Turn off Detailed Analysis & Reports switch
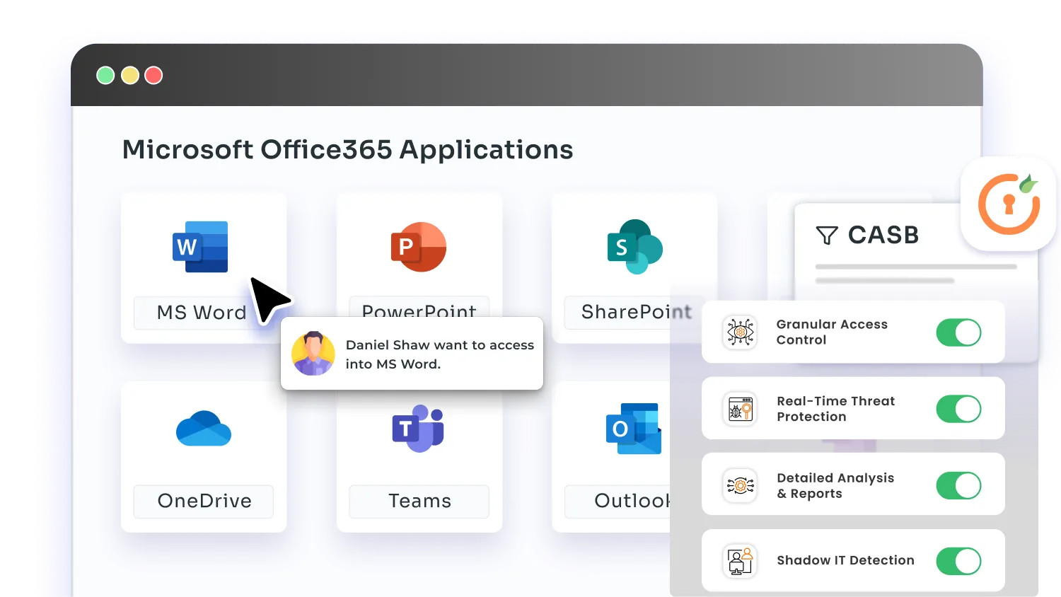 [x=958, y=486]
